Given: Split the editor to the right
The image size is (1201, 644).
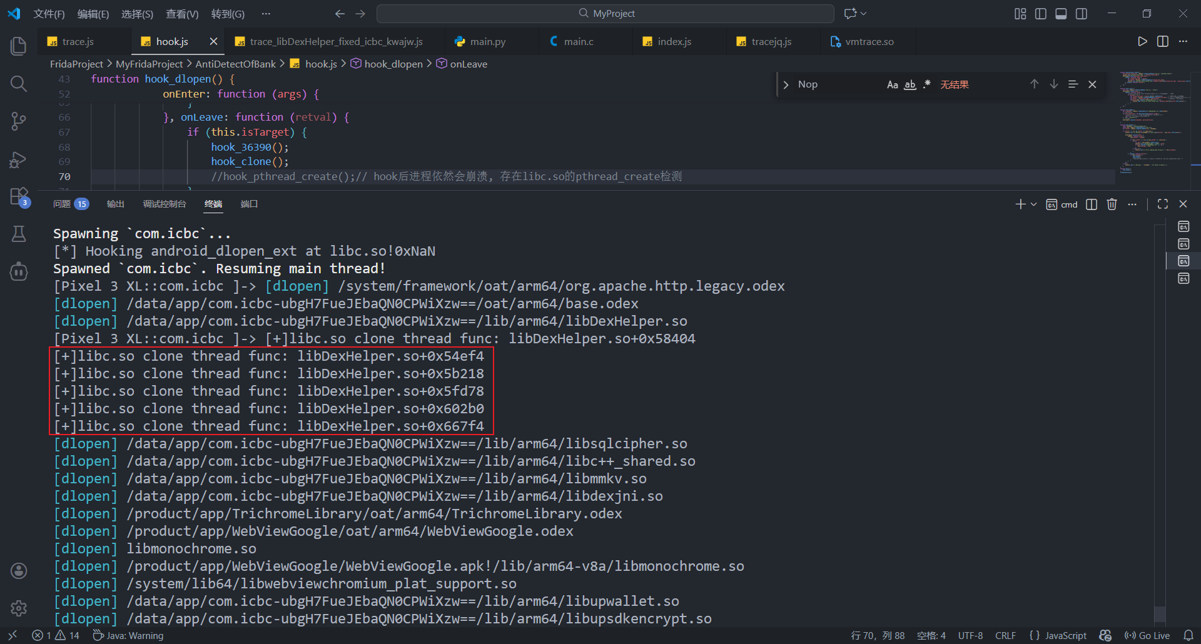Looking at the screenshot, I should [1163, 41].
